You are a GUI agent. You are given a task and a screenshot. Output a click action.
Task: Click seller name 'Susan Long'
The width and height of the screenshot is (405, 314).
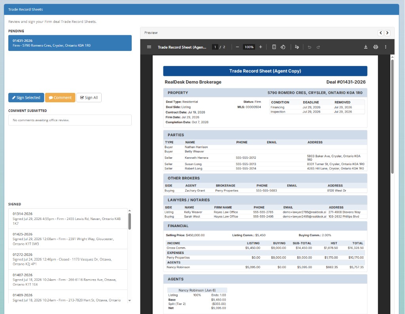[193, 164]
